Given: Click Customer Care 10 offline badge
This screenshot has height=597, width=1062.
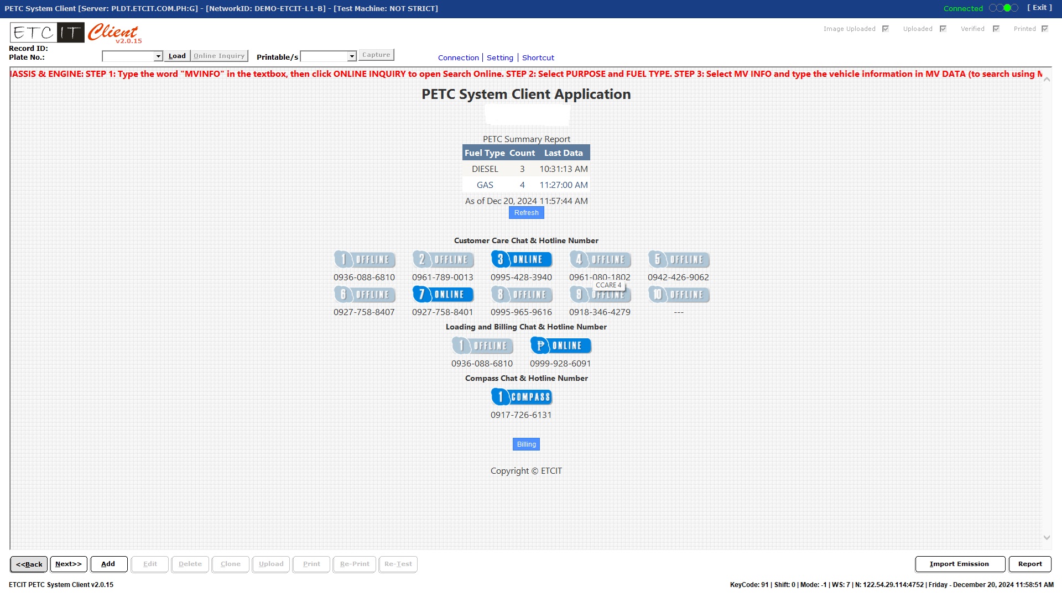Looking at the screenshot, I should point(678,295).
